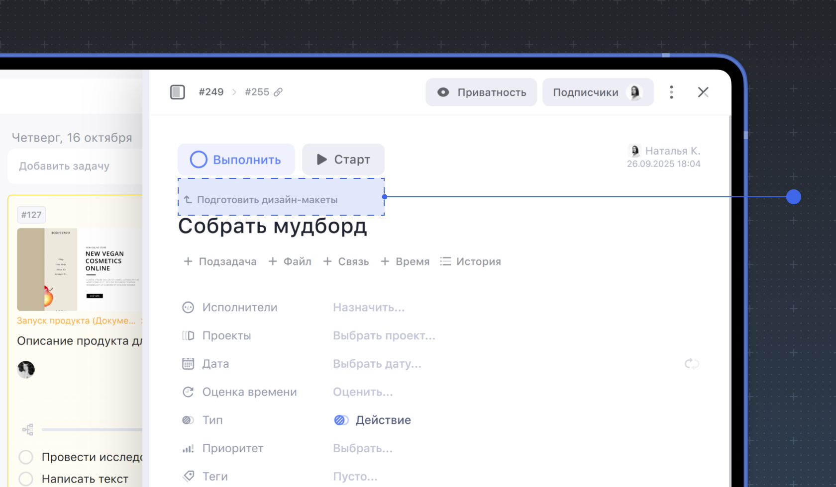Mark task complete with Выполнить

click(x=236, y=160)
